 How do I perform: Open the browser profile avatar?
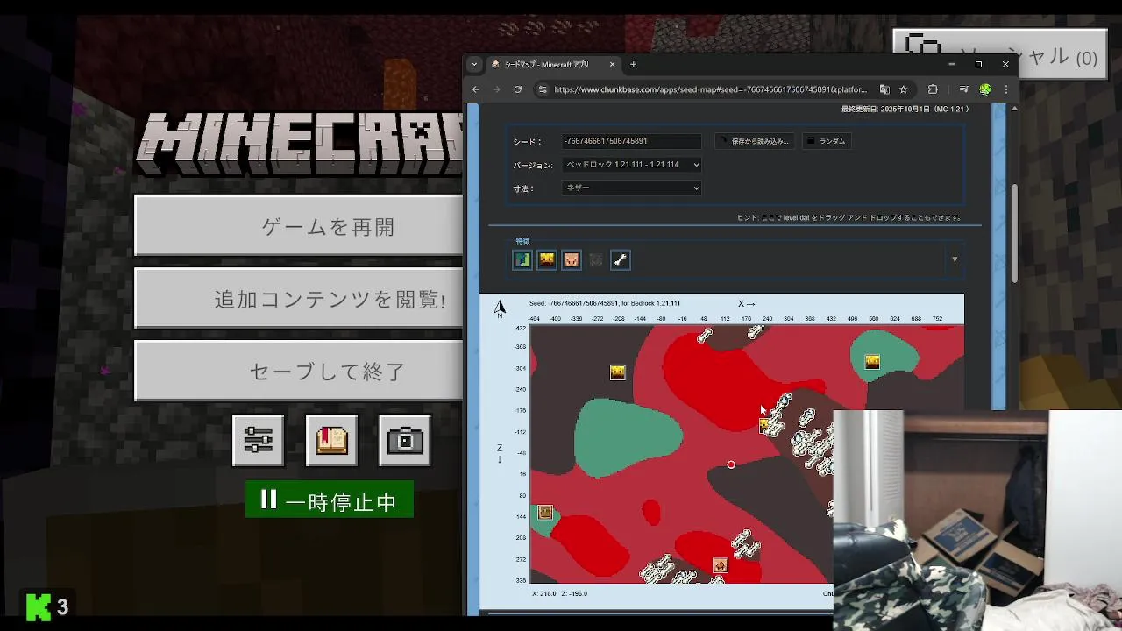(985, 89)
